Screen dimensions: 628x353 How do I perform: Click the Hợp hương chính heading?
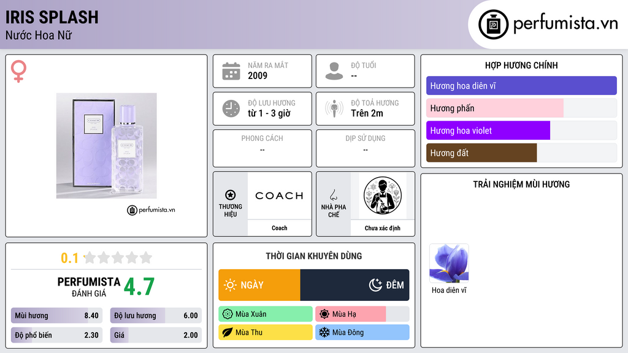click(521, 65)
